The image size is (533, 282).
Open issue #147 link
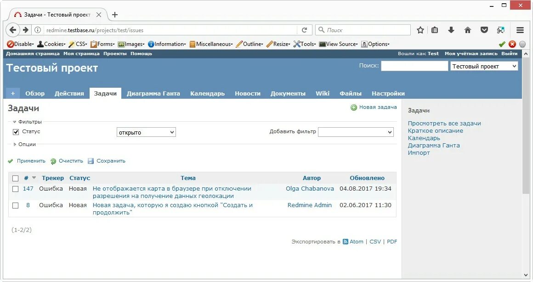point(28,188)
